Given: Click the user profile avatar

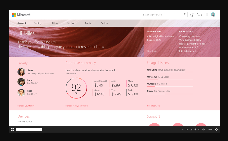Looking at the screenshot, I should pos(213,15).
